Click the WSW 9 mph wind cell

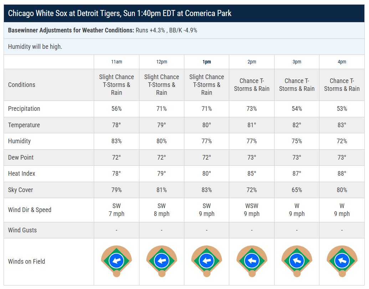pos(252,210)
